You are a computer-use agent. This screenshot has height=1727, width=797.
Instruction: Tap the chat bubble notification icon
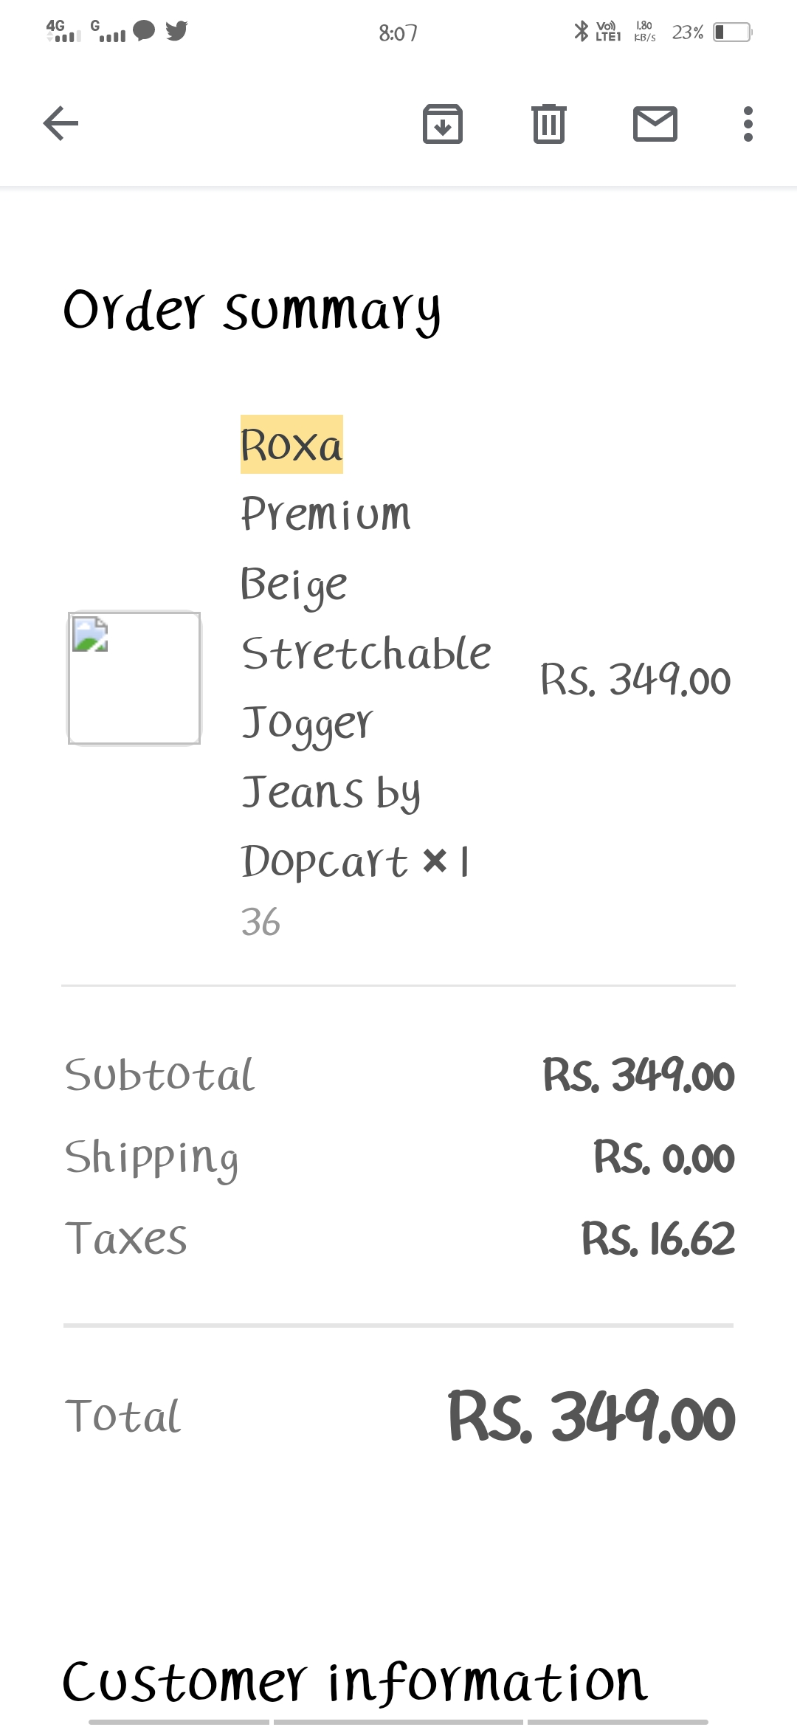tap(144, 31)
